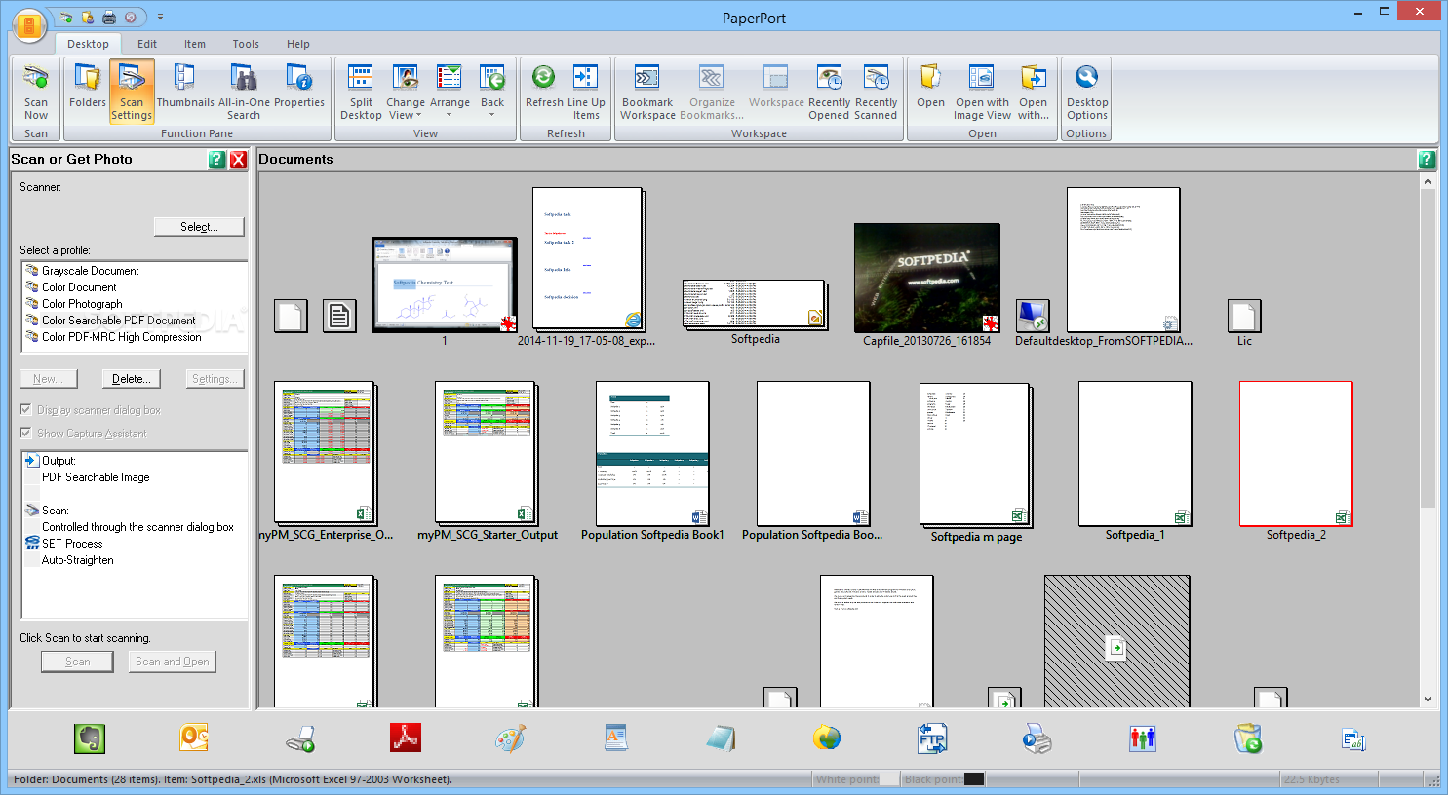The image size is (1448, 795).
Task: Expand the Open with... dropdown
Action: click(x=1034, y=92)
